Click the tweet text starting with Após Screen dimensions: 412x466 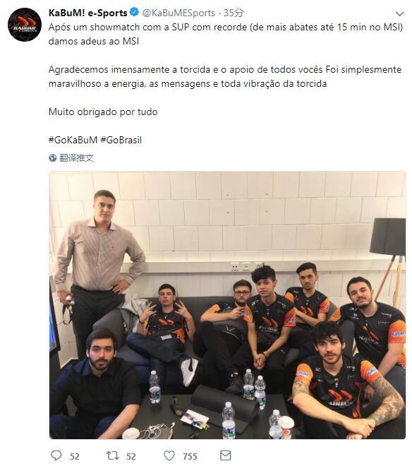pyautogui.click(x=226, y=34)
